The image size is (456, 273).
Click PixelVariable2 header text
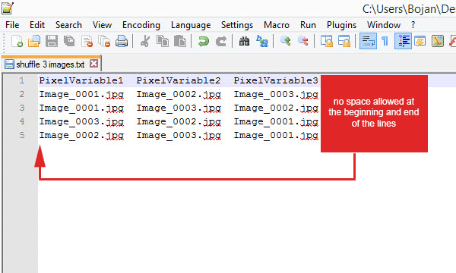click(x=179, y=80)
